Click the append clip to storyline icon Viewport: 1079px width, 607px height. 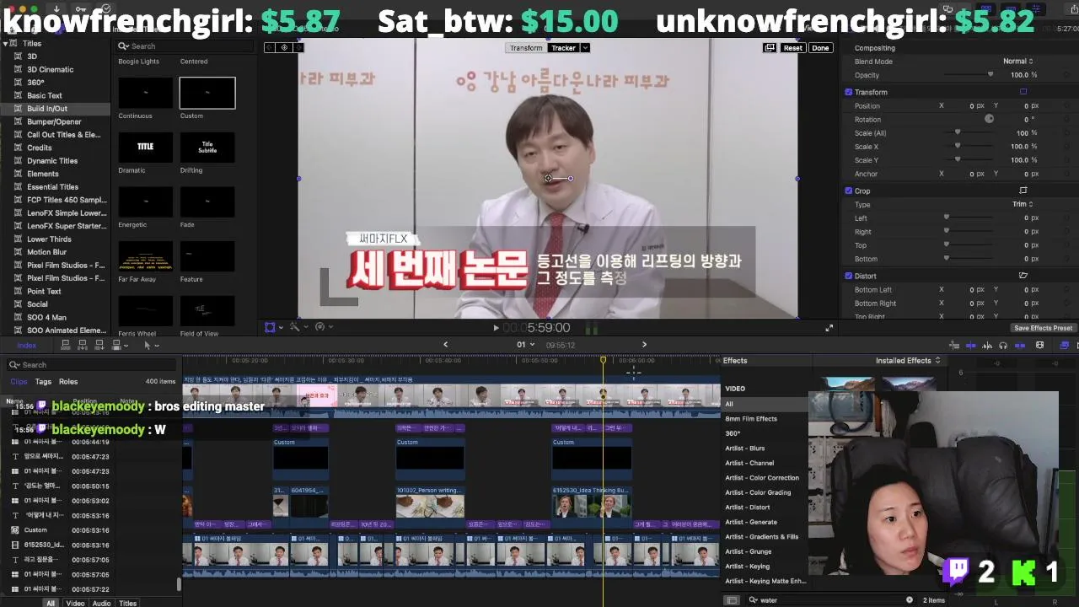coord(99,345)
